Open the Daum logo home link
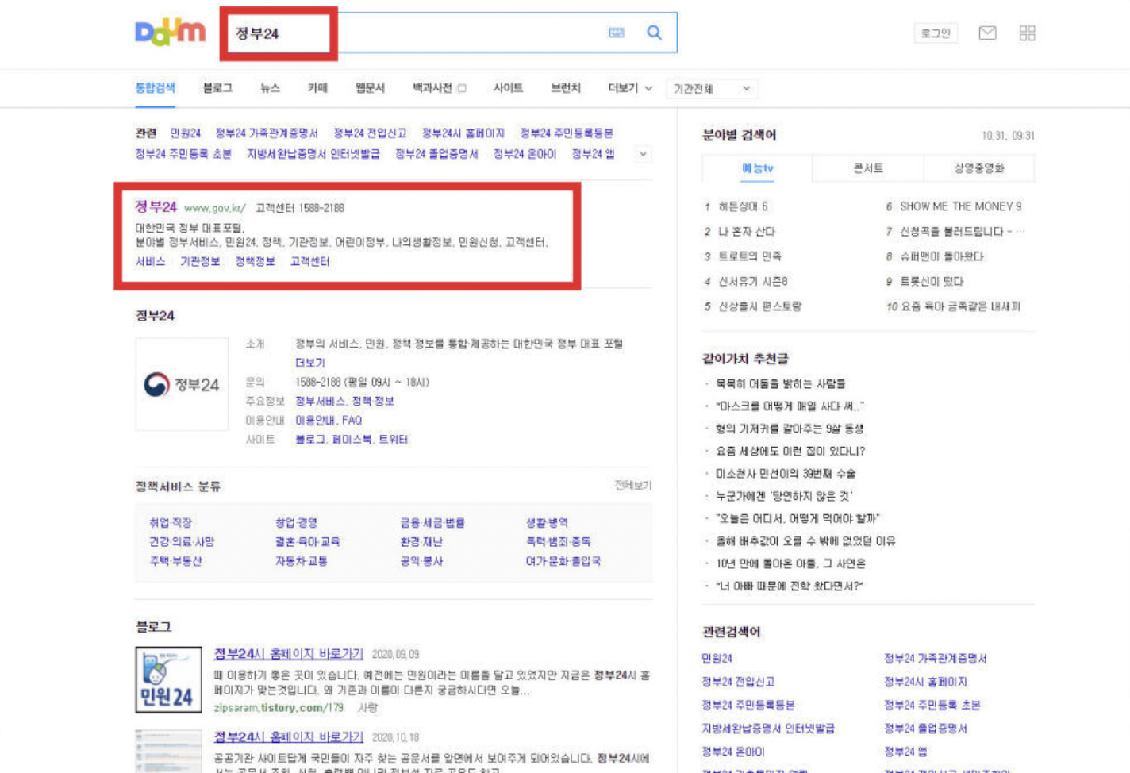 170,32
